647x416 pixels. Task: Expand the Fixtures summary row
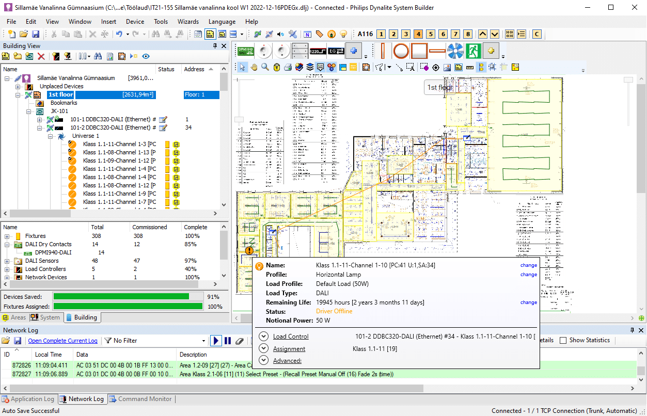coord(7,236)
